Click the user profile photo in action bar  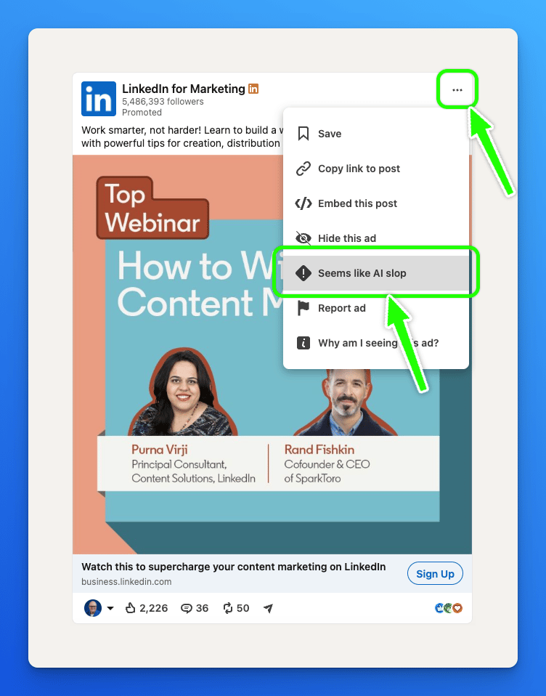tap(93, 608)
